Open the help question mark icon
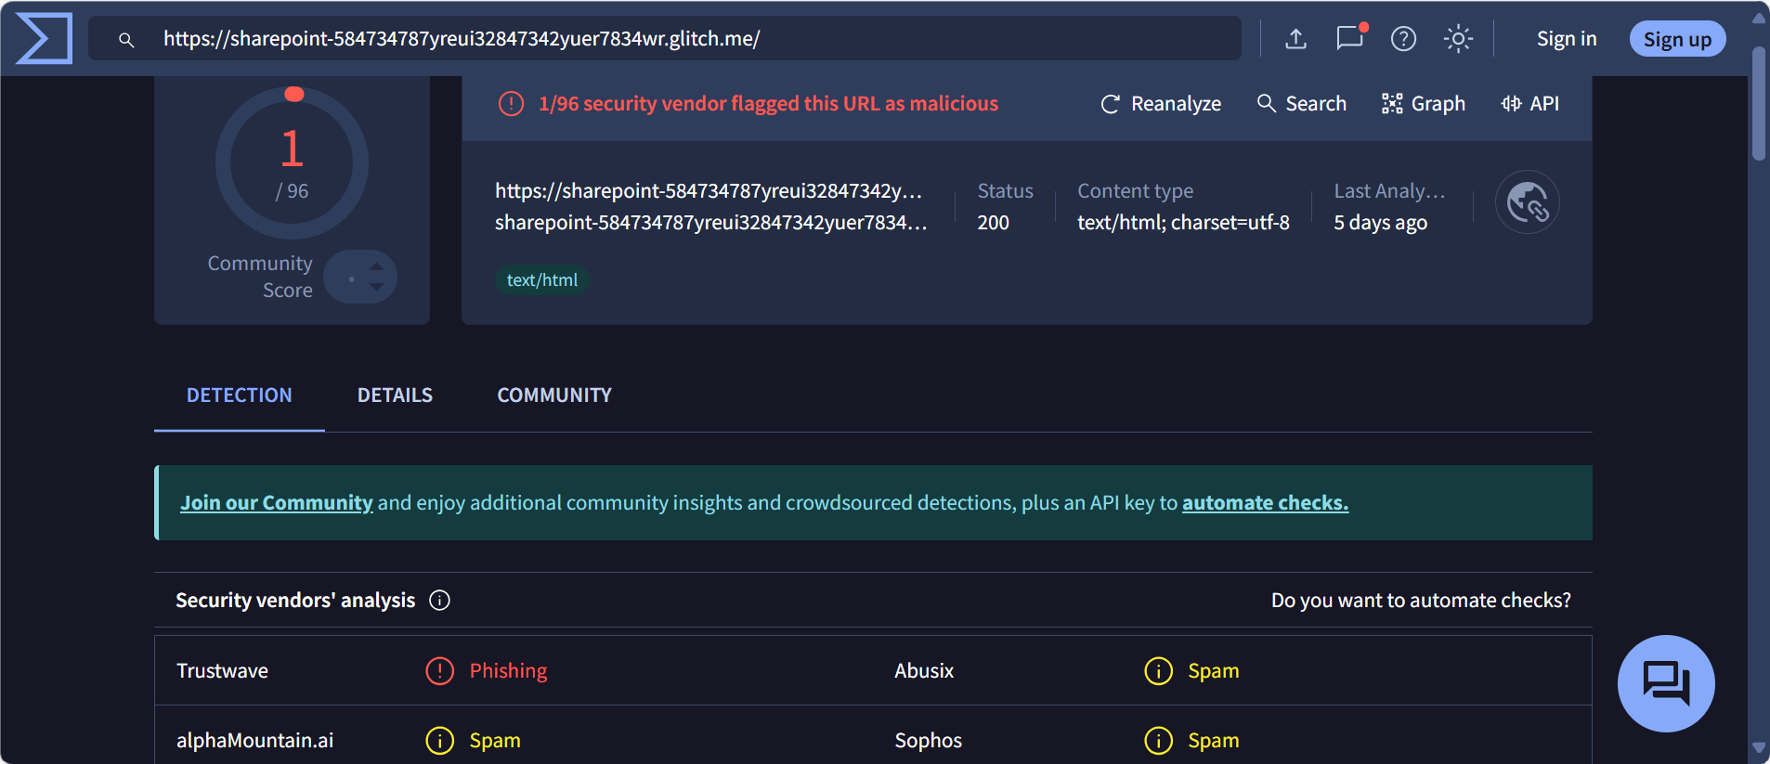Viewport: 1770px width, 764px height. pyautogui.click(x=1403, y=39)
